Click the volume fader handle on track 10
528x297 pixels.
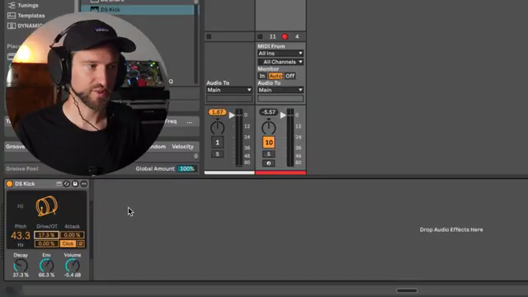[x=283, y=115]
